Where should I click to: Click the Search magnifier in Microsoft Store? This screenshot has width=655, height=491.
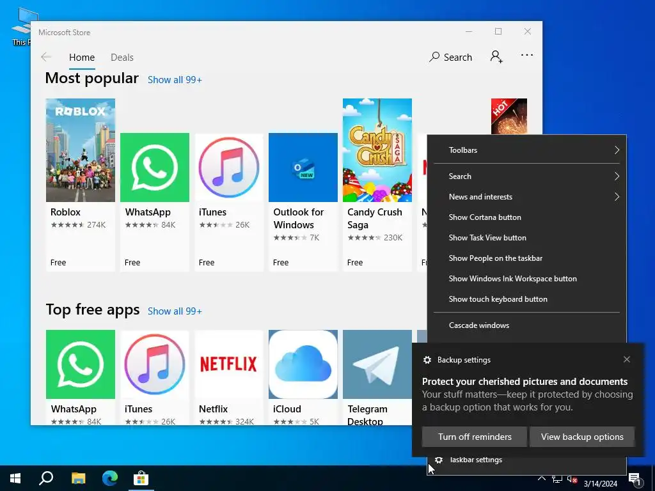point(434,57)
